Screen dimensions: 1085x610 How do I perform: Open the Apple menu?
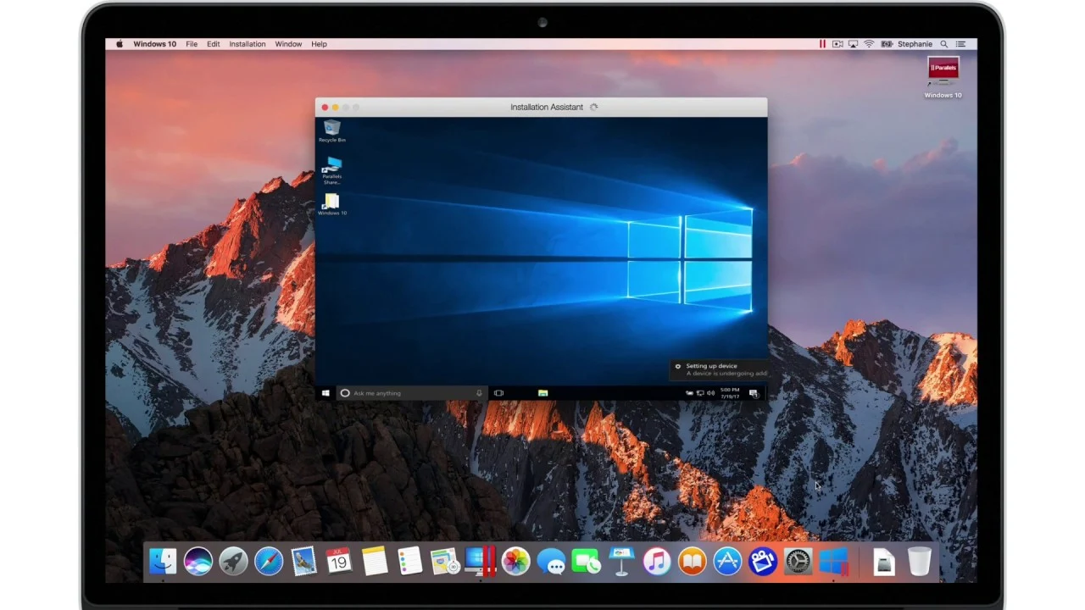[x=120, y=44]
